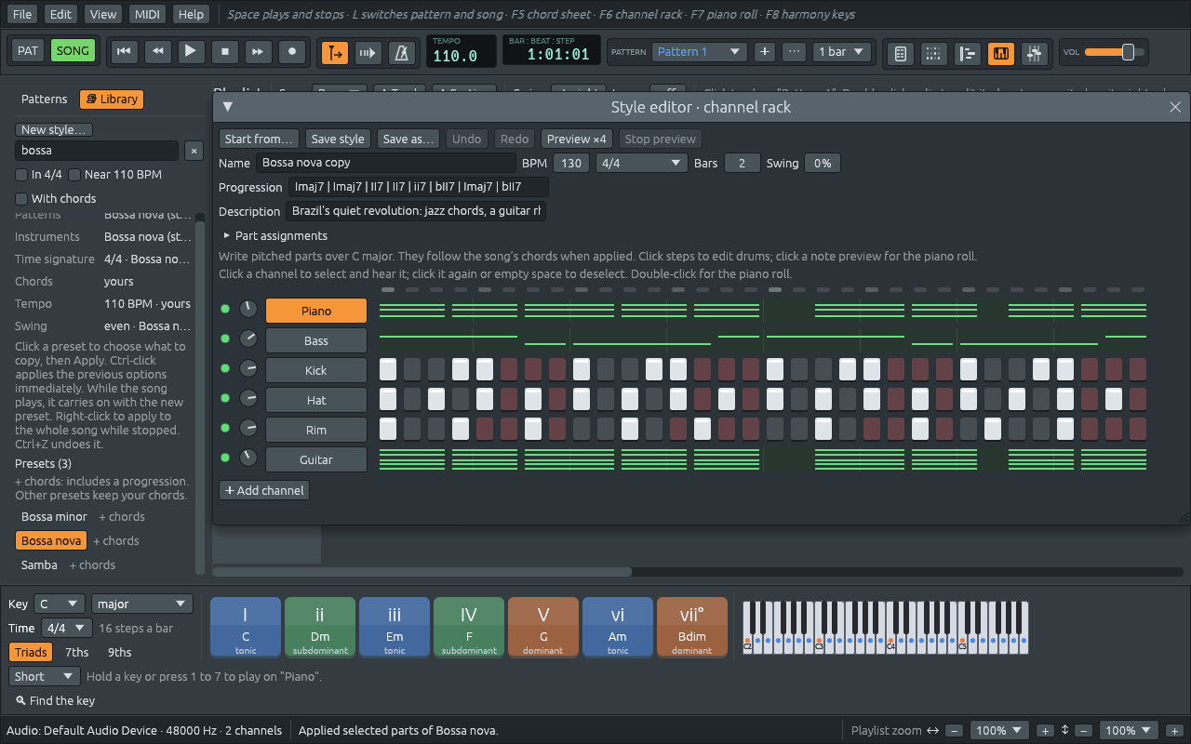Select the 7ths chord type tab

point(77,653)
